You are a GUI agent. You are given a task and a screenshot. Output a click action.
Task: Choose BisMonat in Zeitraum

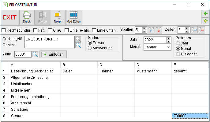[x=178, y=54]
